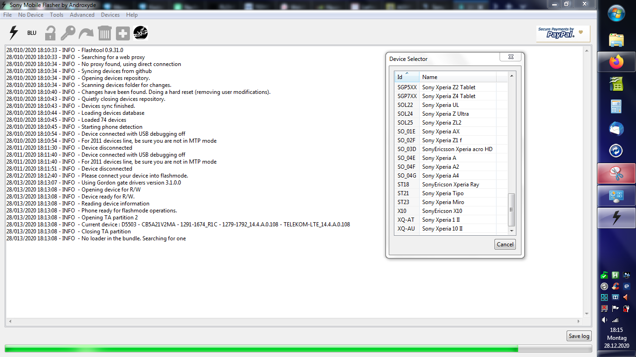Click the orange speaker tray icon
The height and width of the screenshot is (357, 636).
pyautogui.click(x=627, y=297)
